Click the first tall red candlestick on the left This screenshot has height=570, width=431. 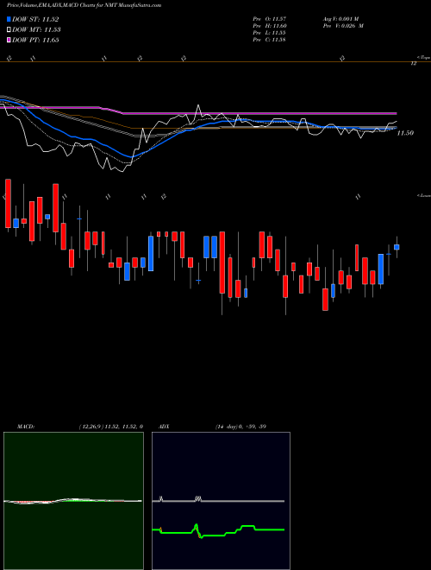8,204
